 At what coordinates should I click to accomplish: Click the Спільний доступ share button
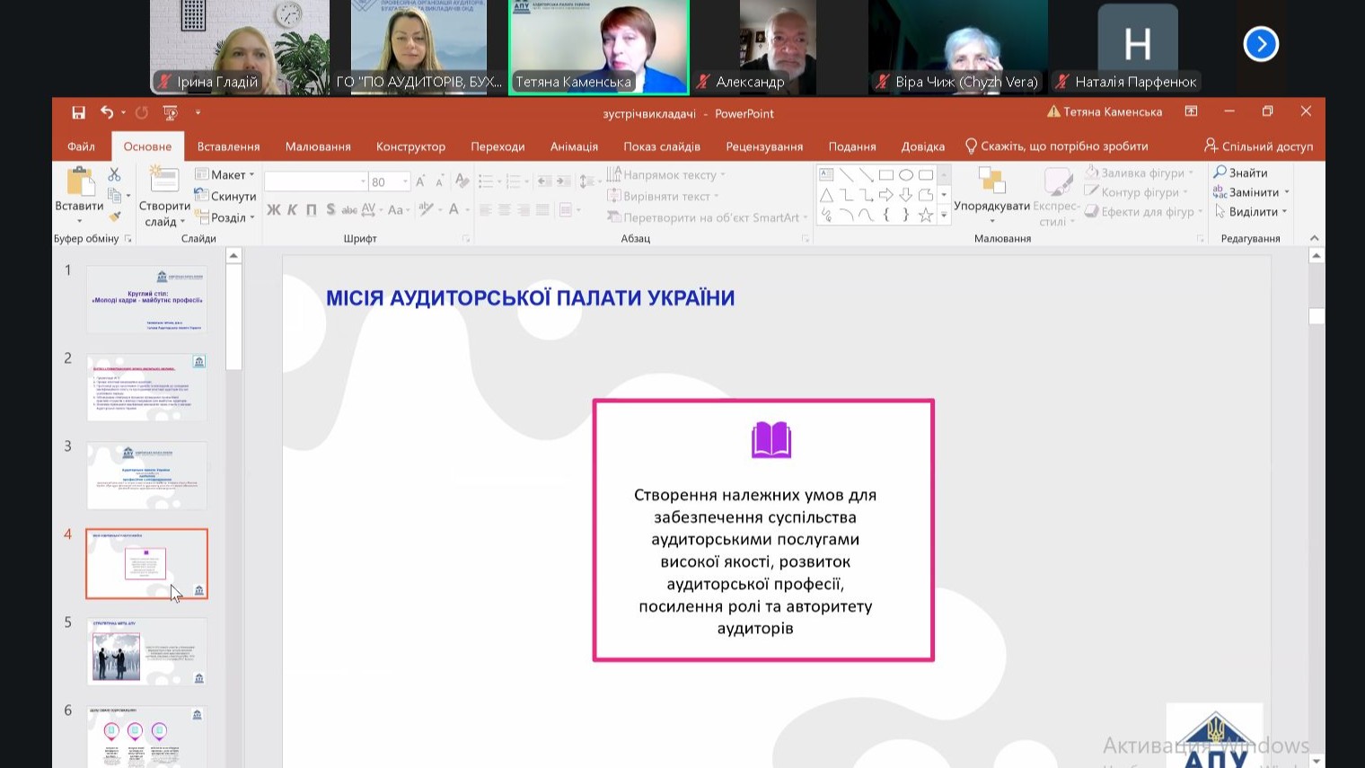(x=1258, y=146)
